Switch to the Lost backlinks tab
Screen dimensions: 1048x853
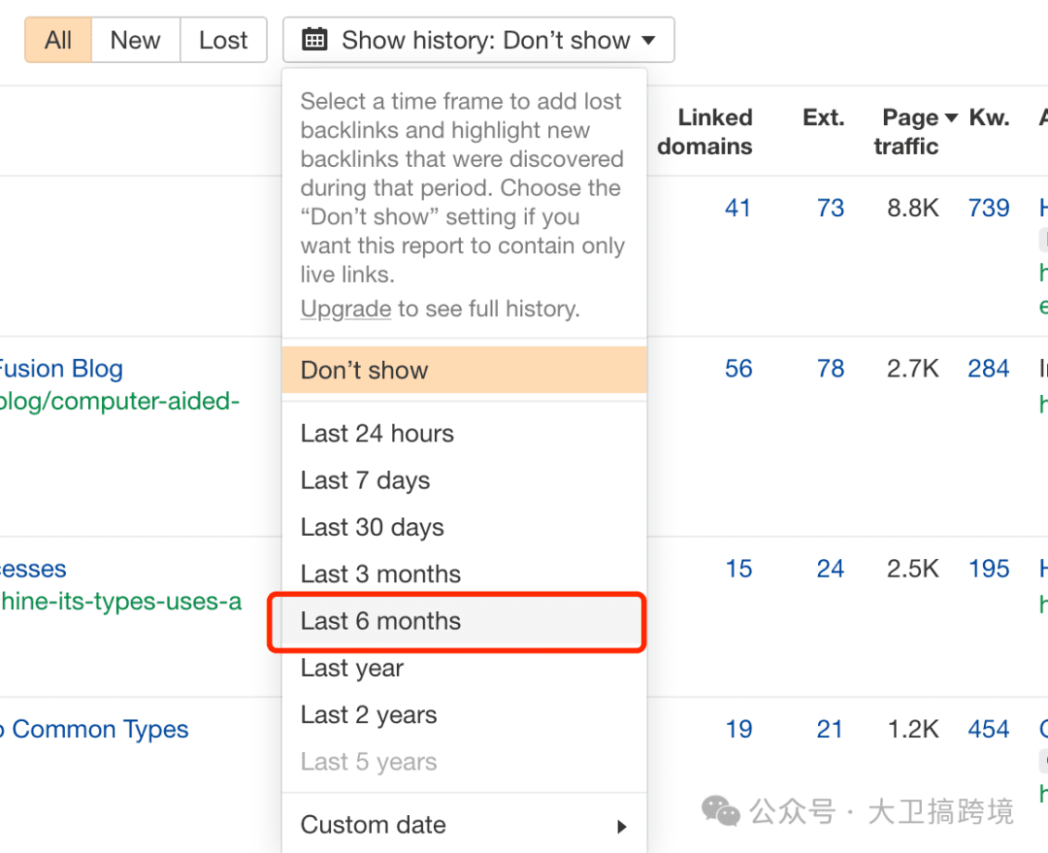click(223, 40)
